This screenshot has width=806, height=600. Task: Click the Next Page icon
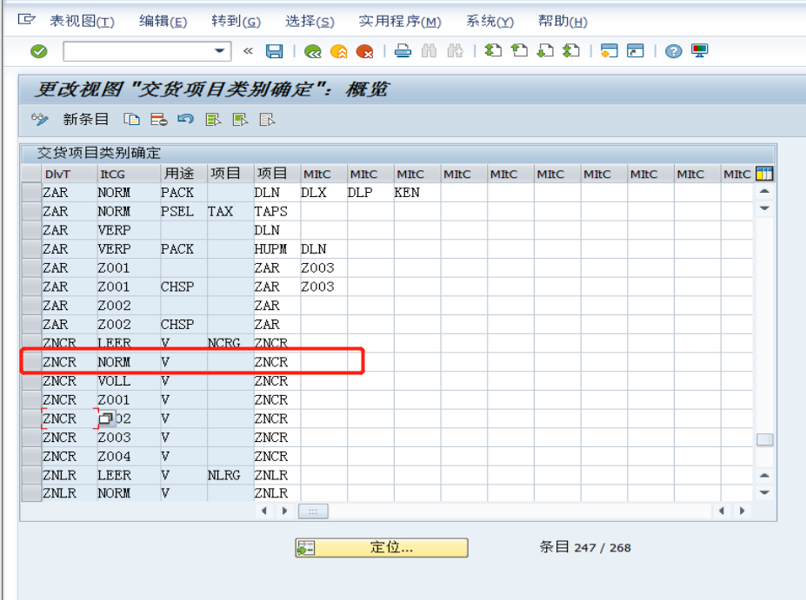click(545, 50)
